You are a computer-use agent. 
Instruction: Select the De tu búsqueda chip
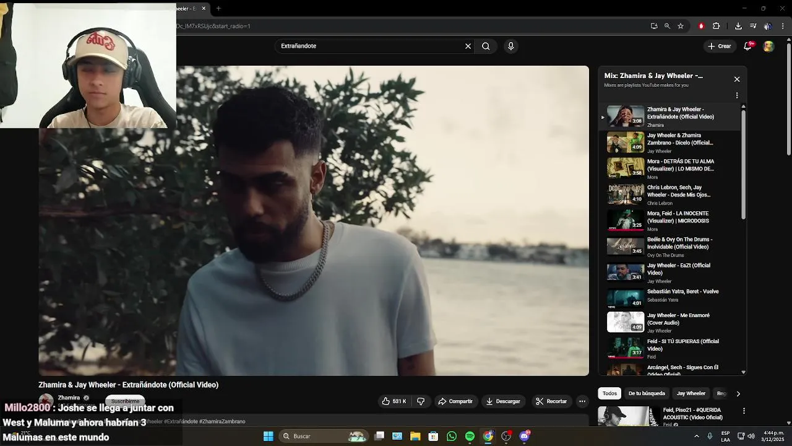(647, 393)
